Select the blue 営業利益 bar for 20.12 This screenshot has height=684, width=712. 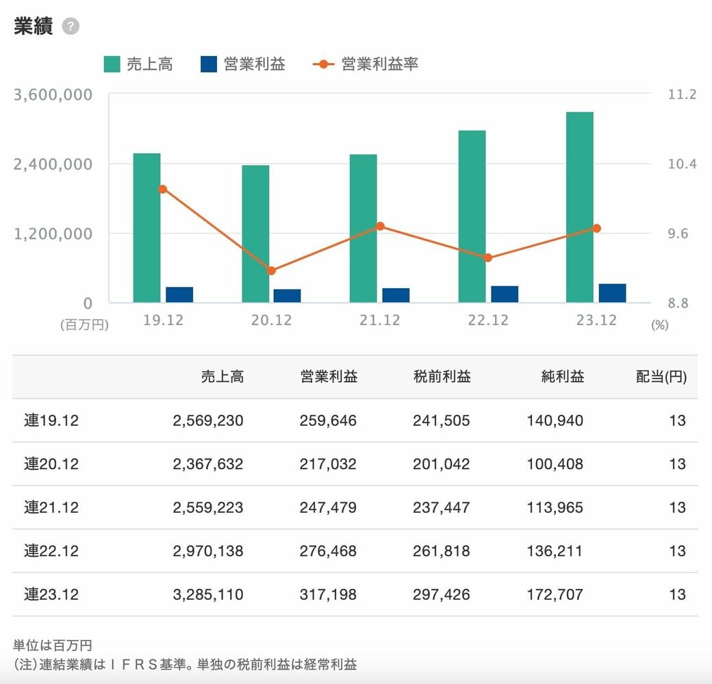[287, 296]
